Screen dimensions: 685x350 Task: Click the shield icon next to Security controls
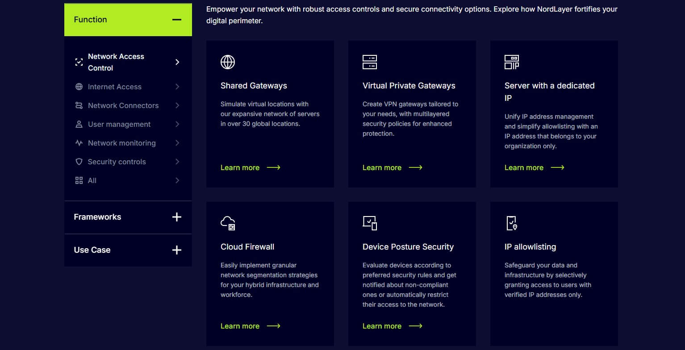click(80, 162)
